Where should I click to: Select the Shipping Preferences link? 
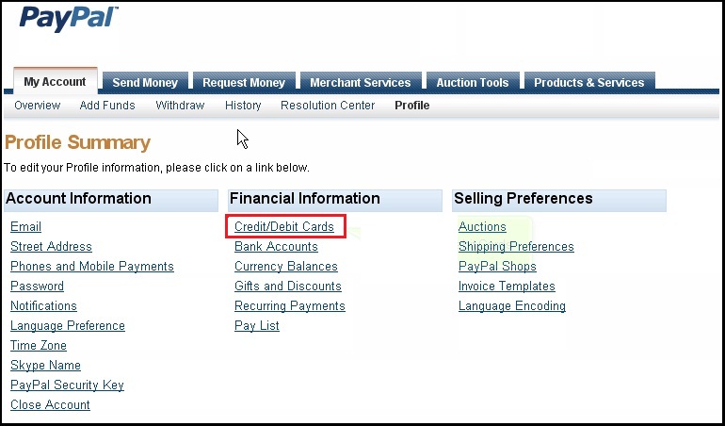[x=516, y=246]
